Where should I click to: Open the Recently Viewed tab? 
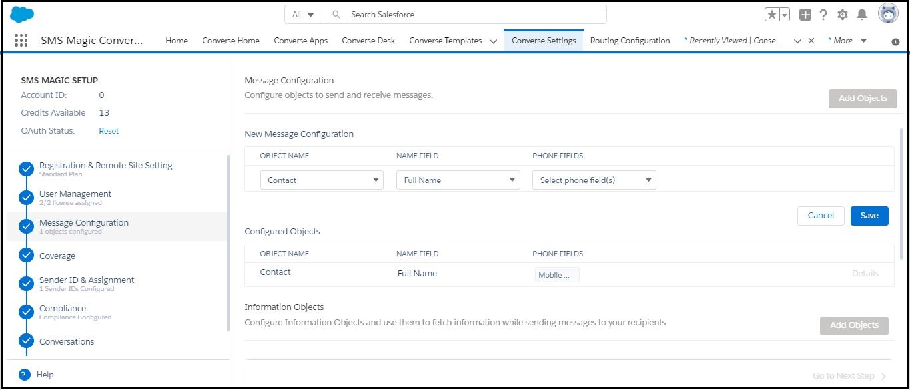pyautogui.click(x=733, y=41)
